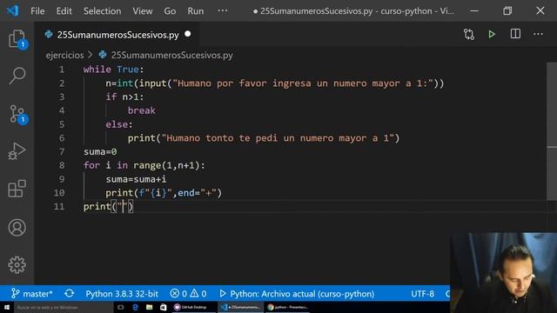The image size is (557, 313).
Task: Click on range in the for loop
Action: pyautogui.click(x=147, y=166)
